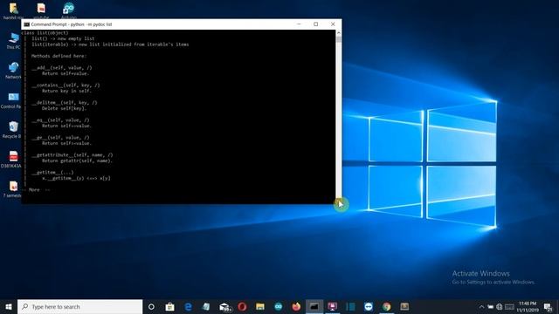Minimize the Command Prompt window

coord(299,24)
